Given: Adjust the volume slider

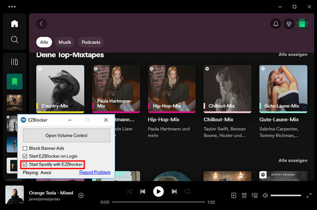Looking at the screenshot, I should point(286,195).
